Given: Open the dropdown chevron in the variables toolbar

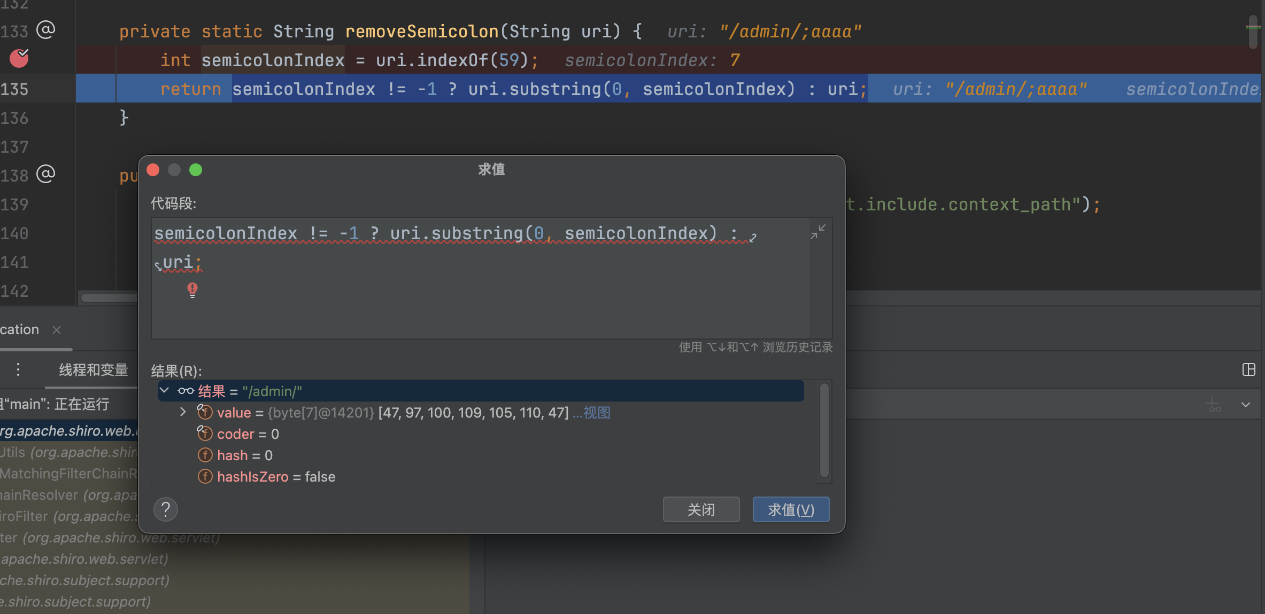Looking at the screenshot, I should click(x=1246, y=405).
